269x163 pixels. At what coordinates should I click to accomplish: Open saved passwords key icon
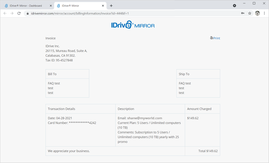point(242,13)
